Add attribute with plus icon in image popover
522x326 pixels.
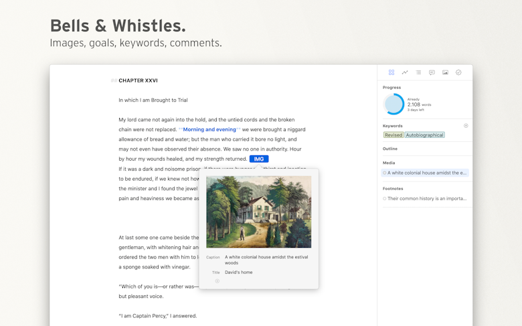[x=217, y=281]
